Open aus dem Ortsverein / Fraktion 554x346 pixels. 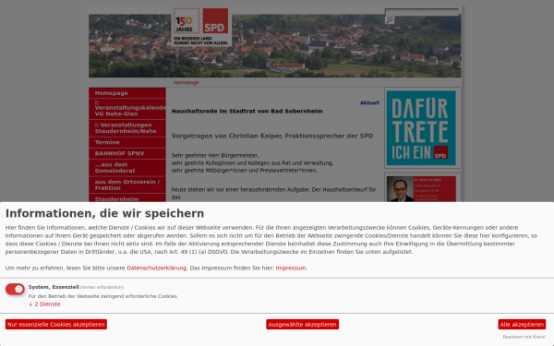pyautogui.click(x=127, y=185)
